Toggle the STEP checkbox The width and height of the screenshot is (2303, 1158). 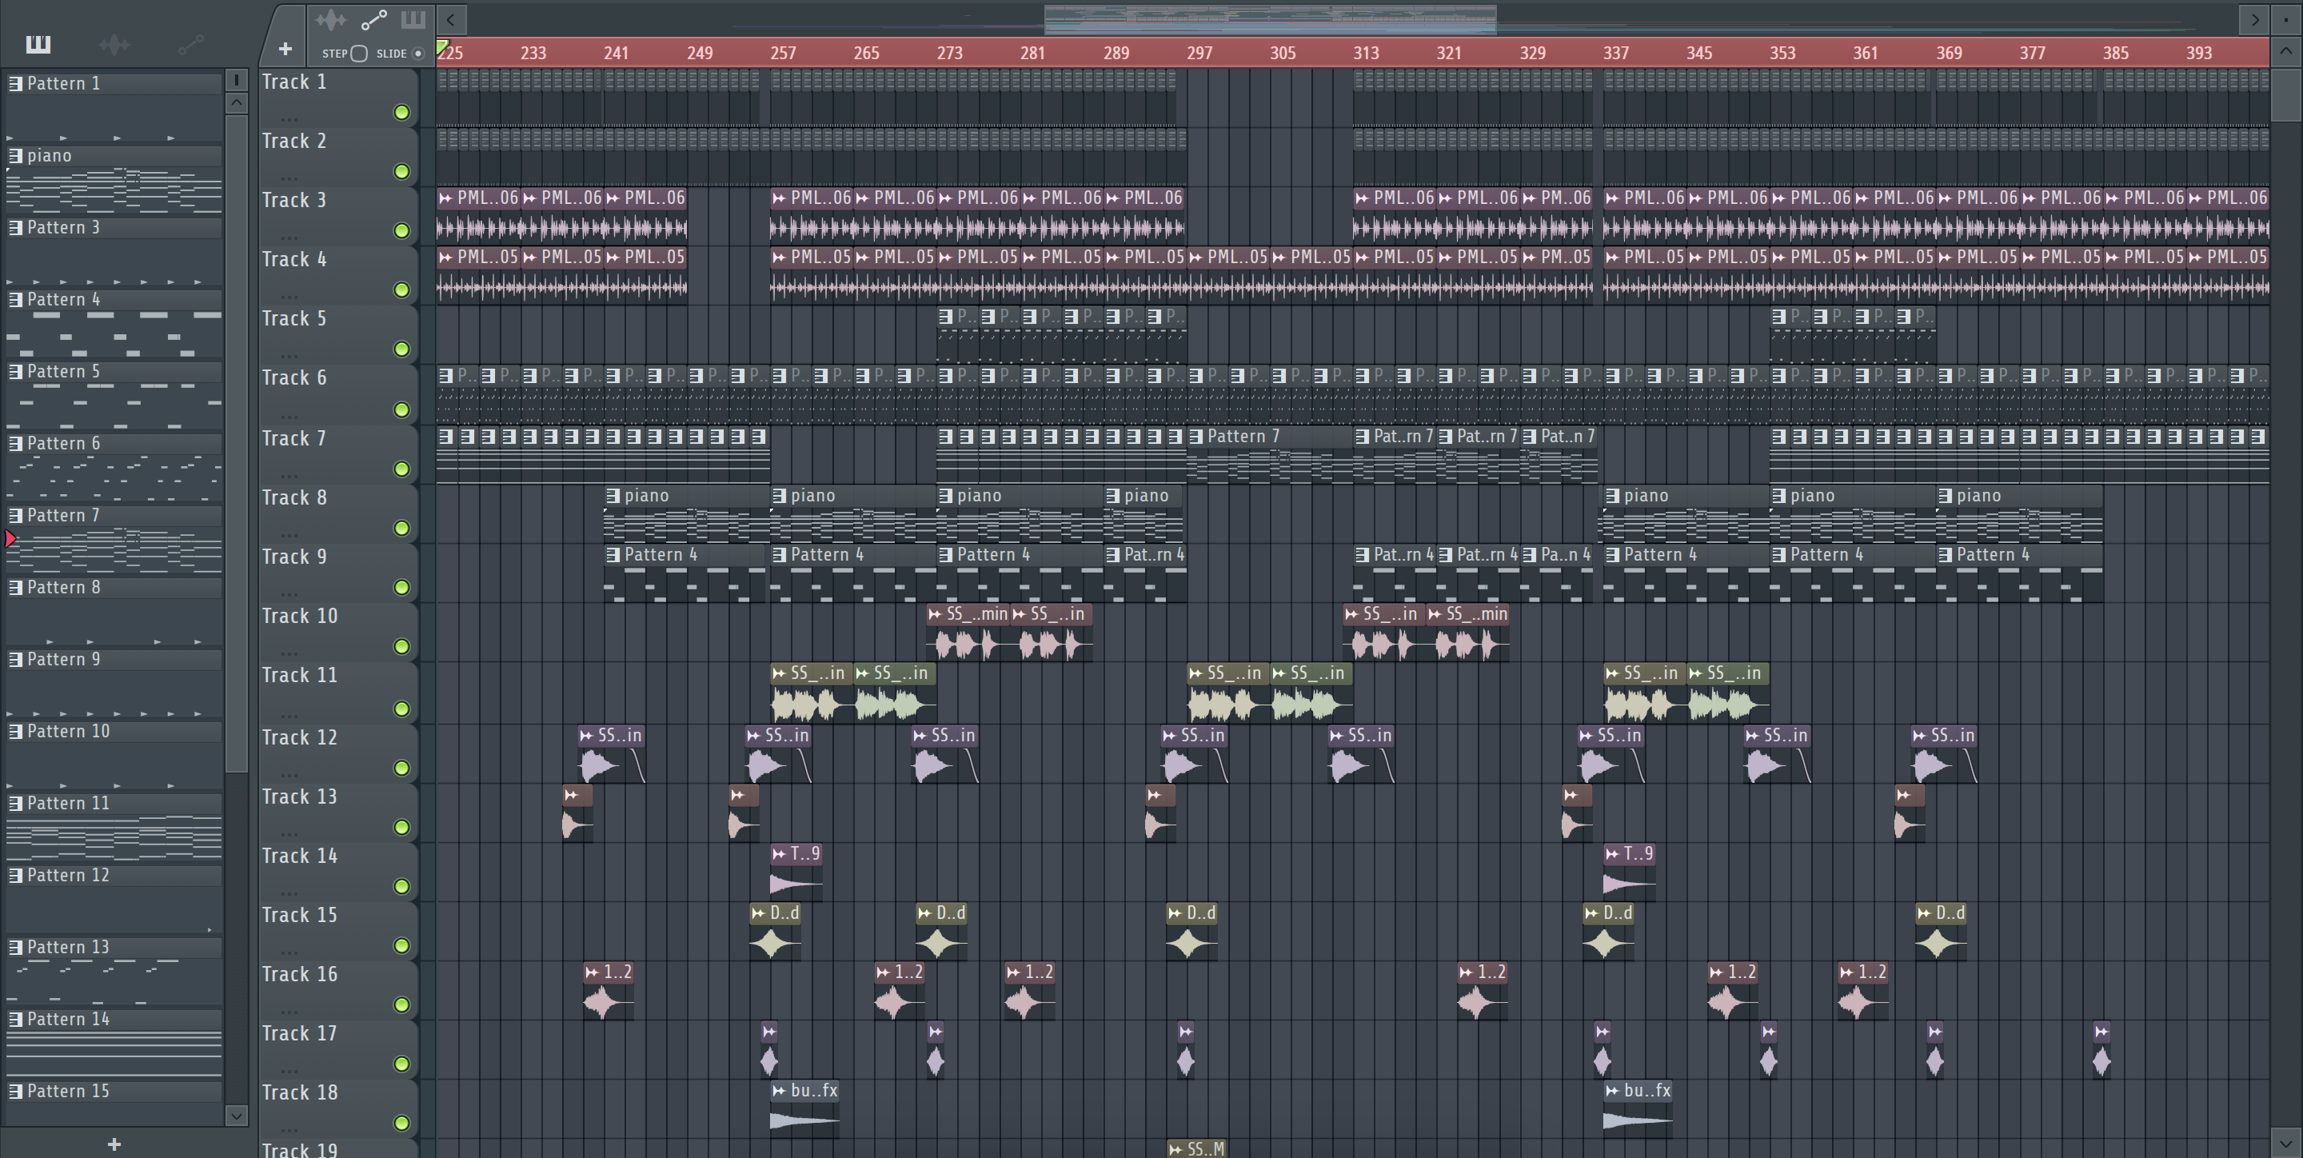358,54
